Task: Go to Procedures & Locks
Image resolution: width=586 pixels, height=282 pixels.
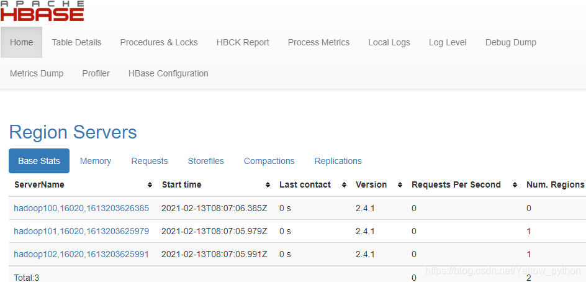Action: [x=159, y=42]
